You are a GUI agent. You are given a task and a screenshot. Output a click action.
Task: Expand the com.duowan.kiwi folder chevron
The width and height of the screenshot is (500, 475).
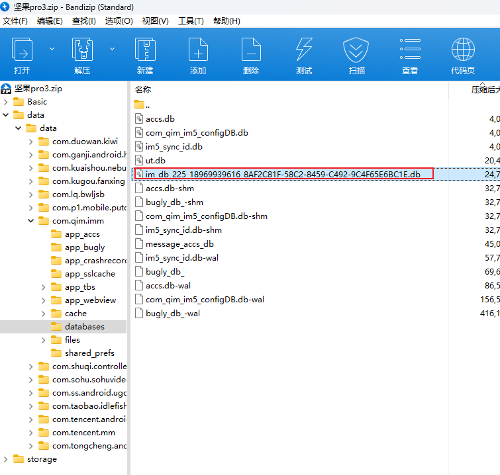pos(30,142)
